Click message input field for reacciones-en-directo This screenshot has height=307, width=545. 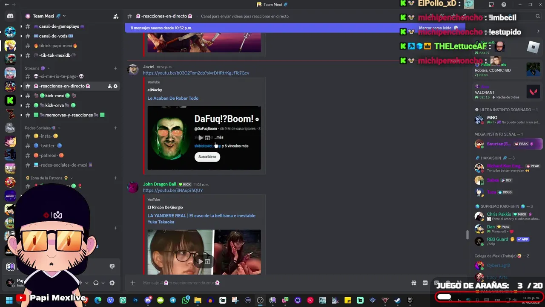tap(272, 283)
